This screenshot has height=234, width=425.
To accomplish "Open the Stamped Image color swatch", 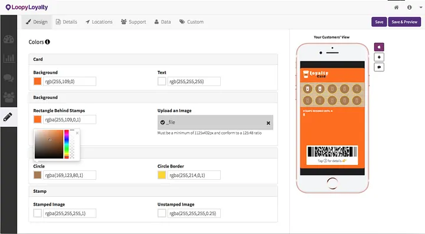I will pyautogui.click(x=37, y=213).
